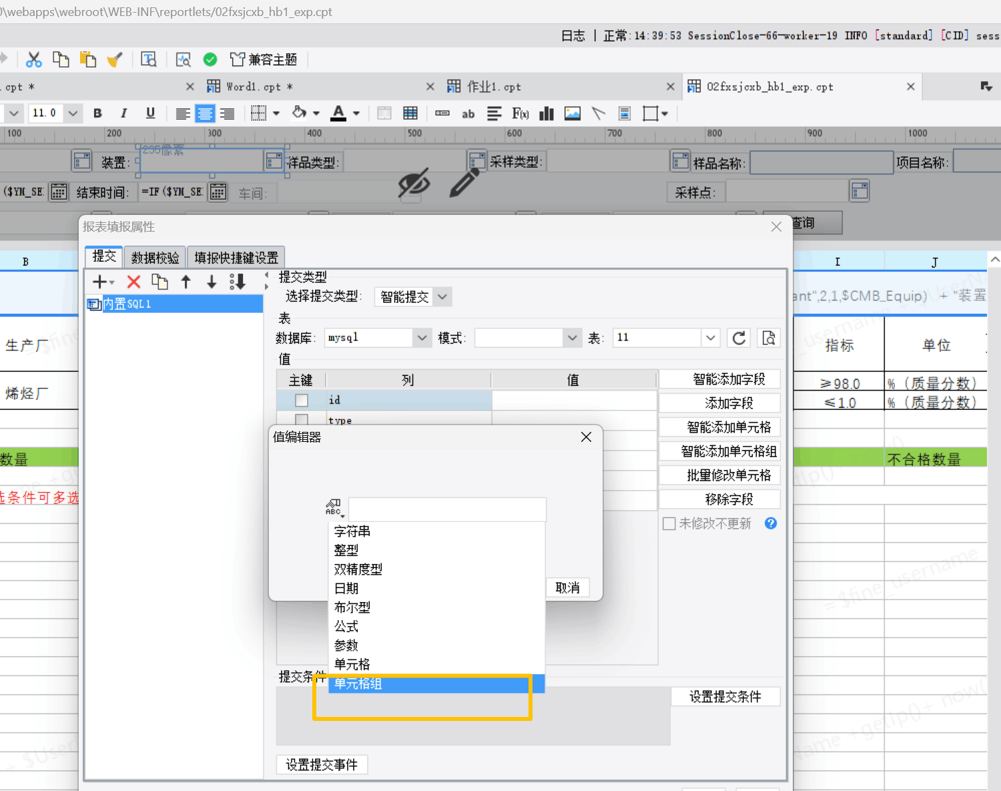Screen dimensions: 1001x791
Task: Toggle bold formatting
Action: click(x=97, y=113)
